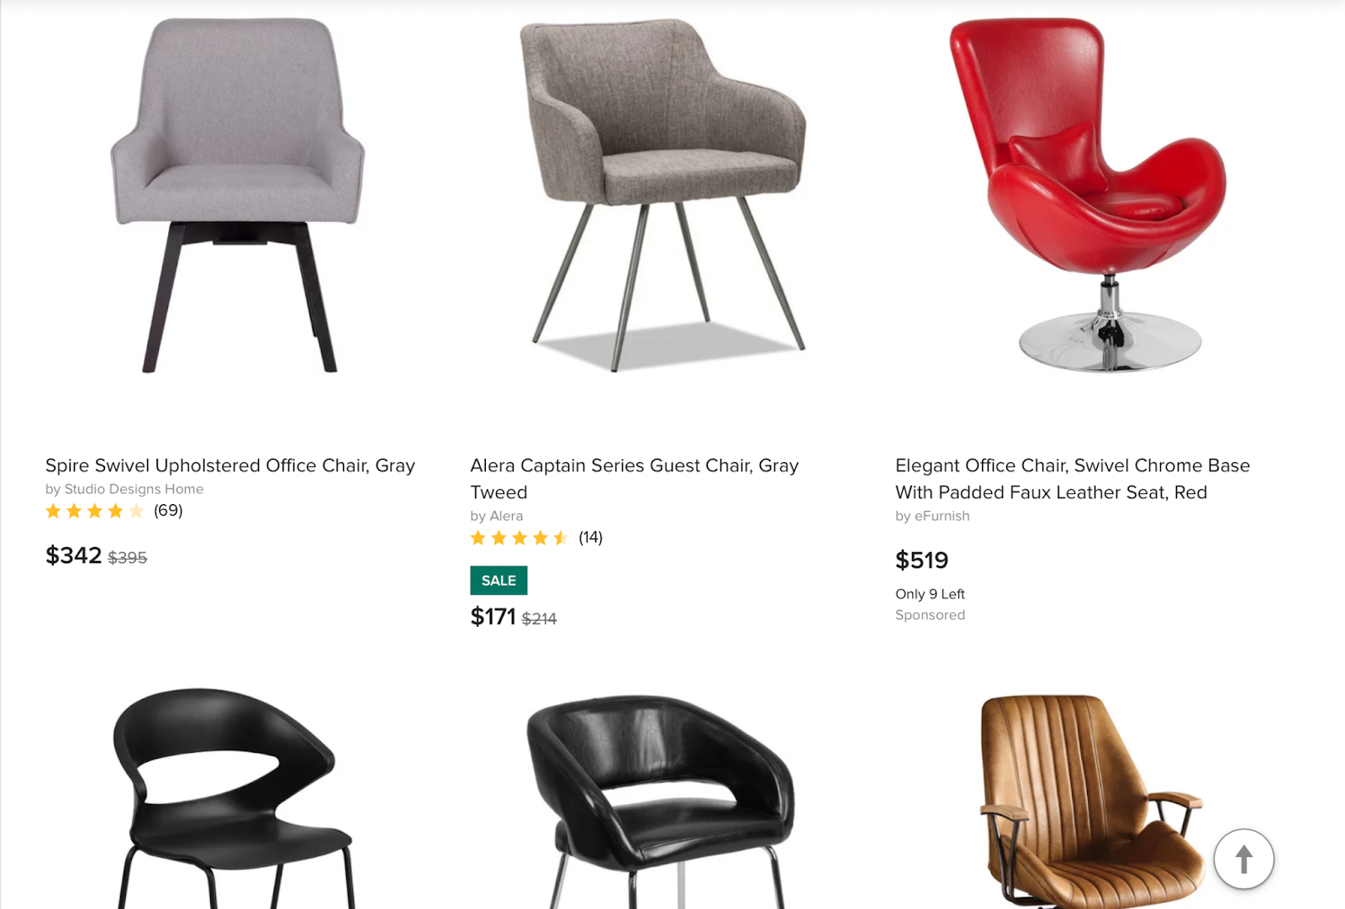1345x909 pixels.
Task: Click the (69) review count
Action: click(x=168, y=511)
